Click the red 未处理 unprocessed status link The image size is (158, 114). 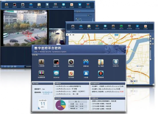click(121, 92)
